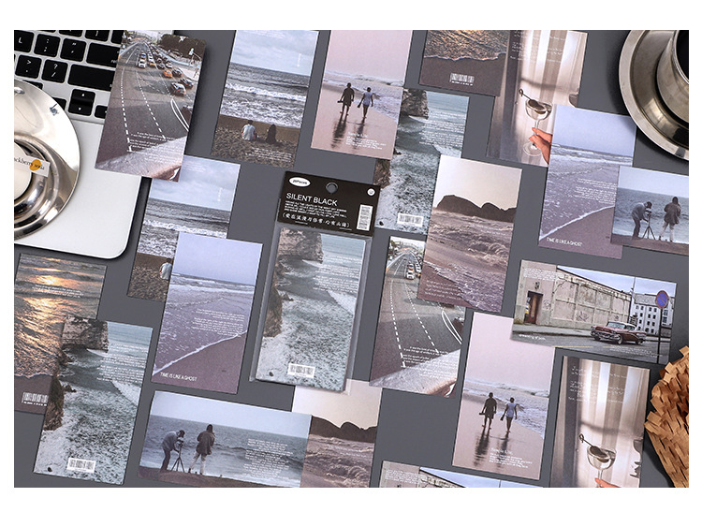Click the L key on the laptop keyboard

[23, 39]
